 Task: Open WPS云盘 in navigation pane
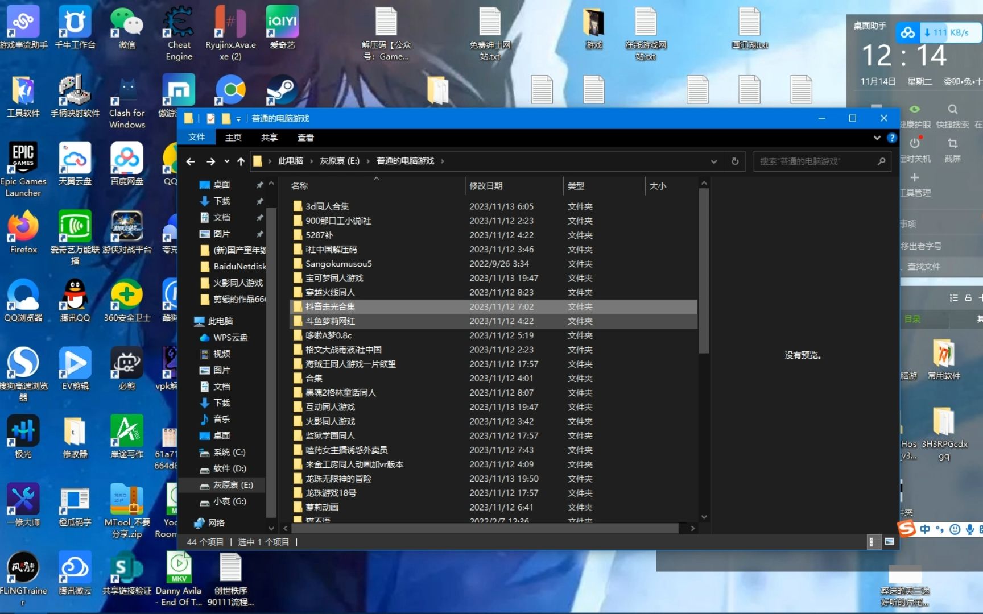click(x=224, y=337)
